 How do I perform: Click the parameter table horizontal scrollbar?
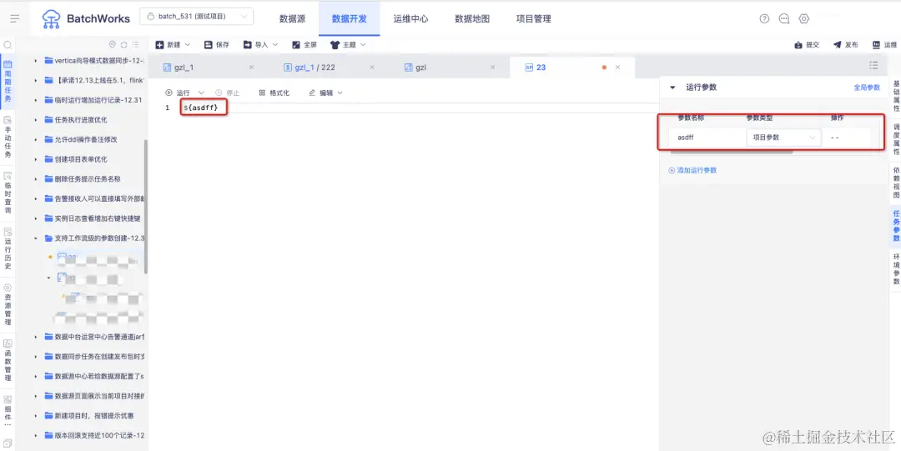click(x=732, y=152)
